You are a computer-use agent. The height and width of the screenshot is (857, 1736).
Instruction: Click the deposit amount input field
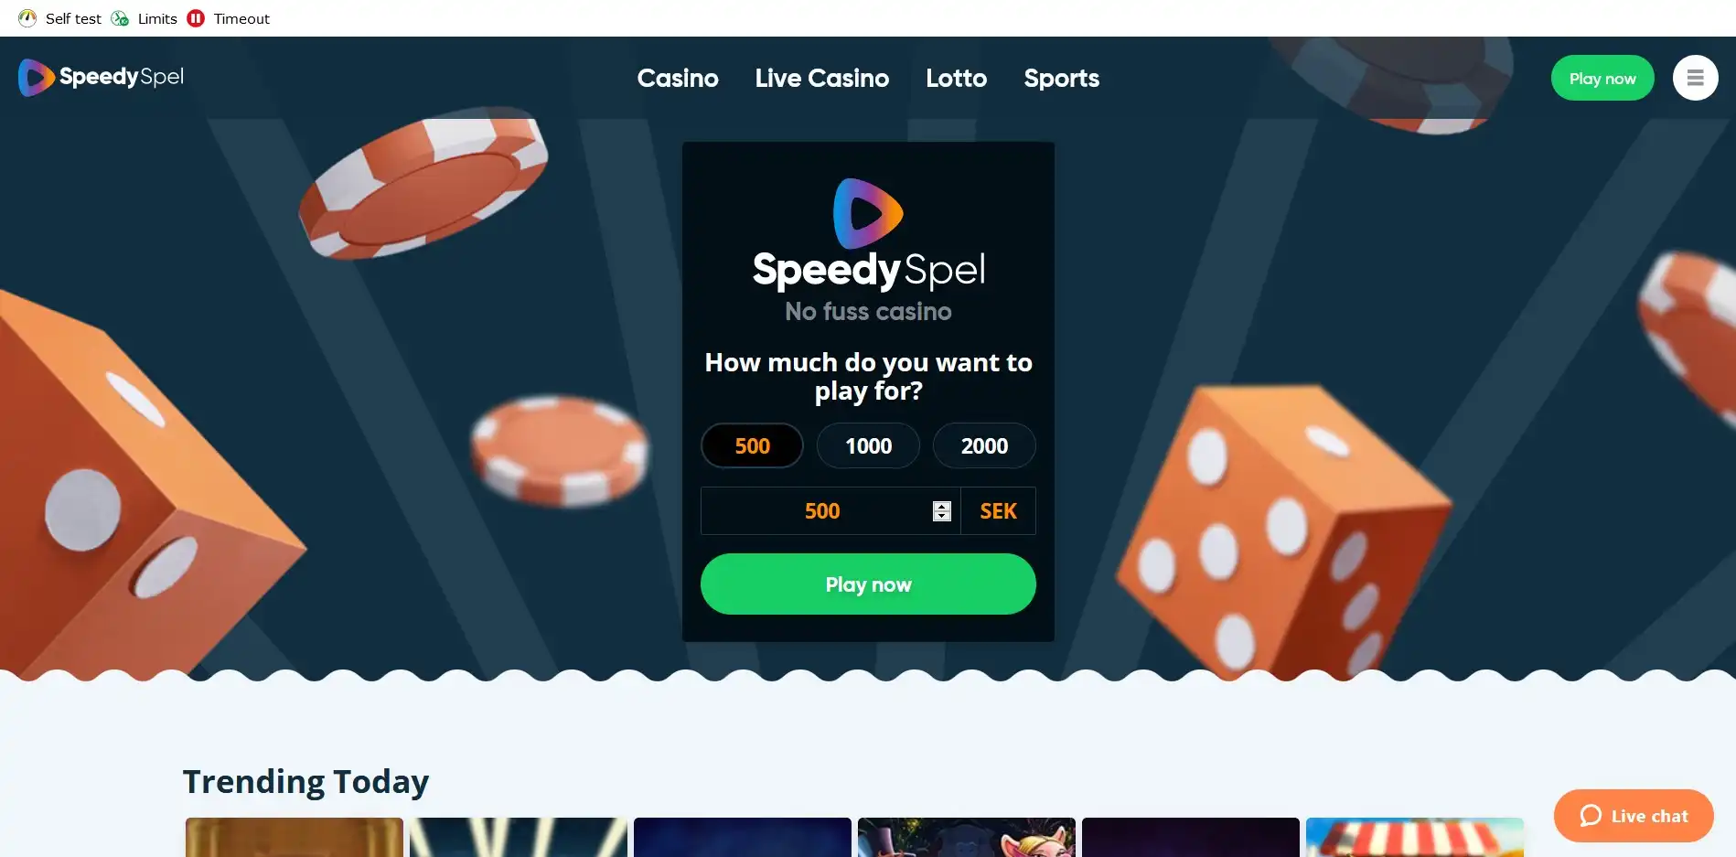pyautogui.click(x=830, y=510)
